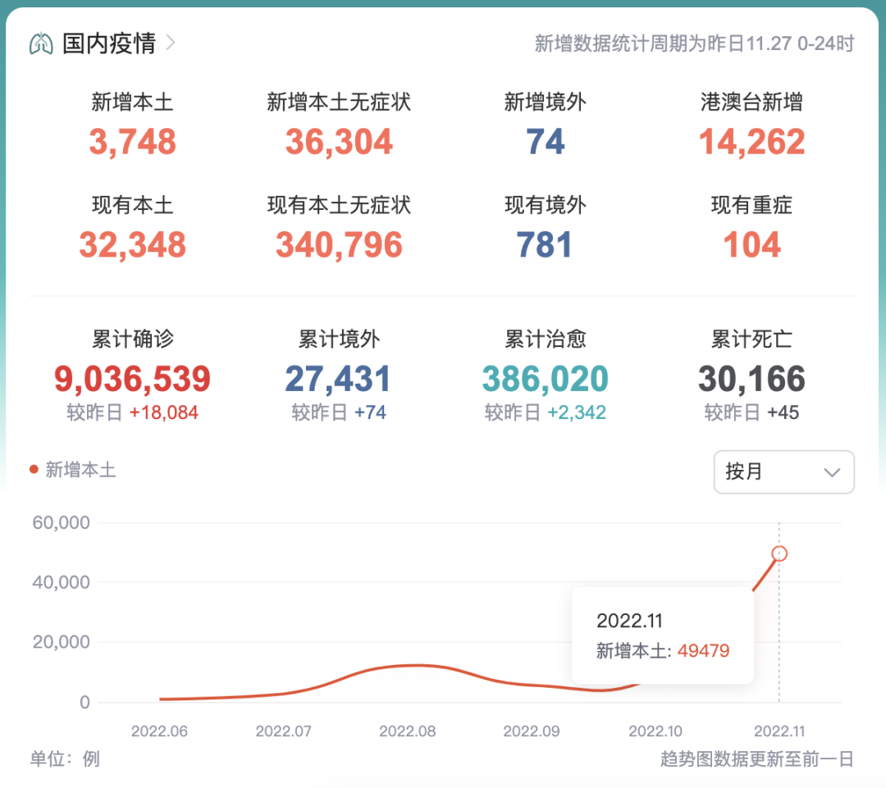
Task: Click the 单位：例 unit label
Action: pyautogui.click(x=65, y=758)
